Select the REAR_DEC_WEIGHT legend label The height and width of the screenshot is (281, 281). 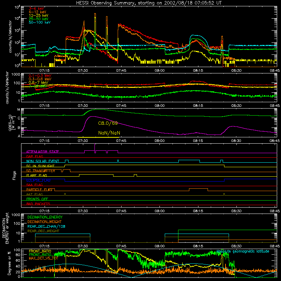tap(43, 231)
